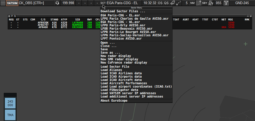Choose Close ... in Sector Menu
The height and width of the screenshot is (121, 255).
point(136,46)
